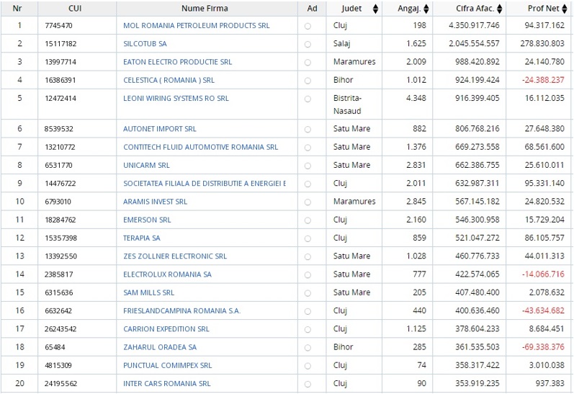
Task: Toggle Ad radio for EMERSON SRL
Action: tap(308, 220)
